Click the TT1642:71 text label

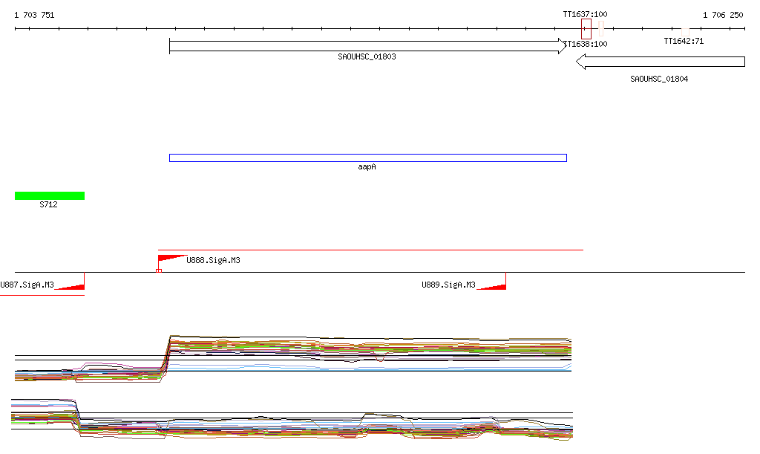pyautogui.click(x=684, y=41)
